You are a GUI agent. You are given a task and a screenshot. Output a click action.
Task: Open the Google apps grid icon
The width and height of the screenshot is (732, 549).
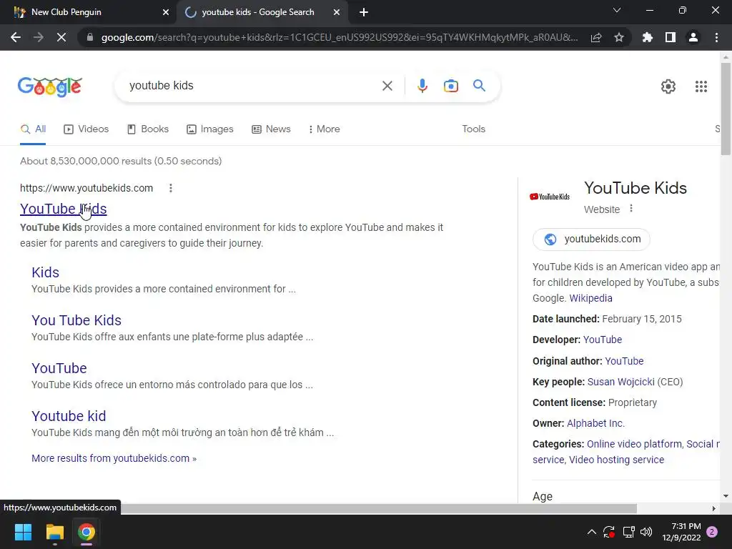[x=701, y=86]
